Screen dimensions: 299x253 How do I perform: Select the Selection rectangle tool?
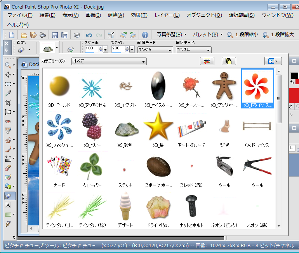point(8,84)
